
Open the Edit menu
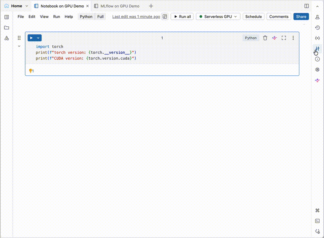32,17
